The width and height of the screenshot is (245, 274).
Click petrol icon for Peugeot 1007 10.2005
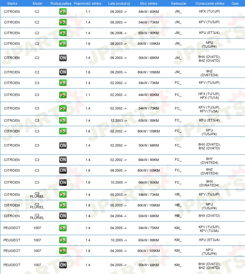63,240
